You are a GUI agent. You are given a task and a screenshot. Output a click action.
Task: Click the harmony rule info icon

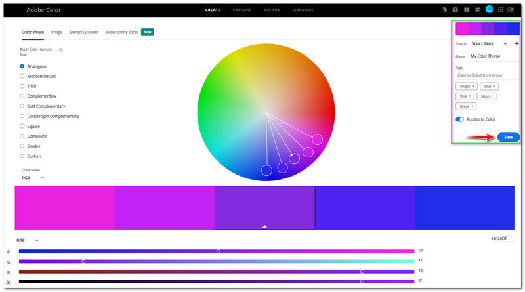coord(60,50)
